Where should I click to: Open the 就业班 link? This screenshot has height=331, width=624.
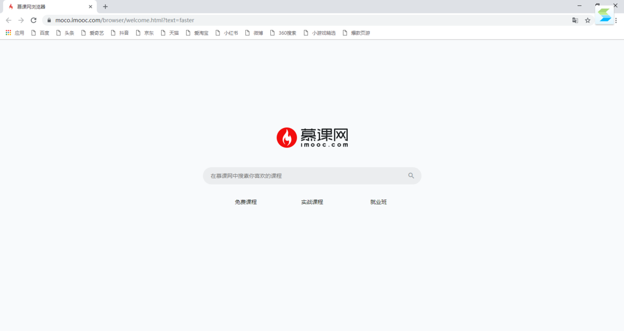[378, 202]
